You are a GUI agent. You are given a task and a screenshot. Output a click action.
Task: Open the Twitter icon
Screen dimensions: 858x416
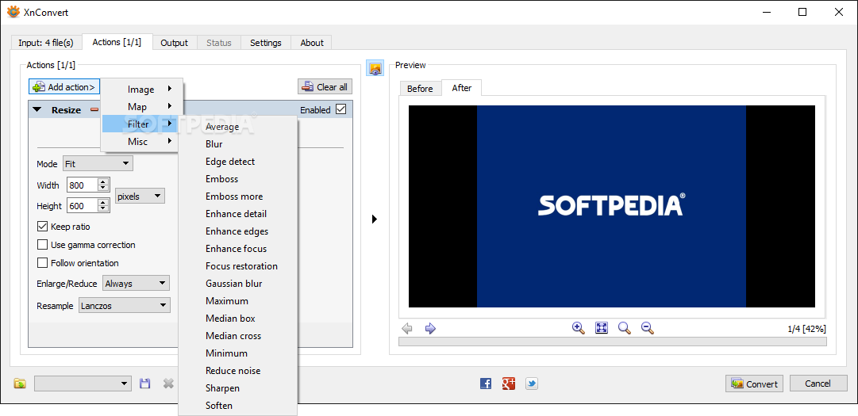531,384
